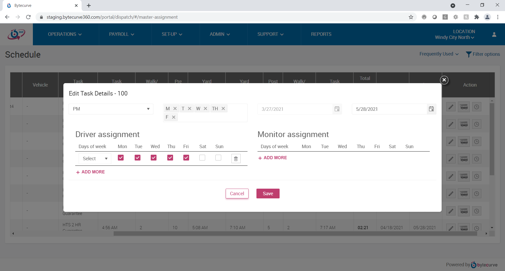Uncheck the driver Mon checkbox

(121, 158)
